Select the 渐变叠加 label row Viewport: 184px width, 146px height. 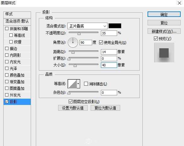(x=17, y=82)
